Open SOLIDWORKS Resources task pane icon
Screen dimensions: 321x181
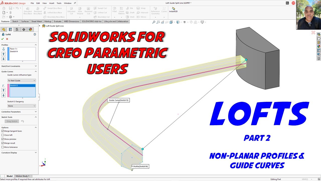pos(319,34)
